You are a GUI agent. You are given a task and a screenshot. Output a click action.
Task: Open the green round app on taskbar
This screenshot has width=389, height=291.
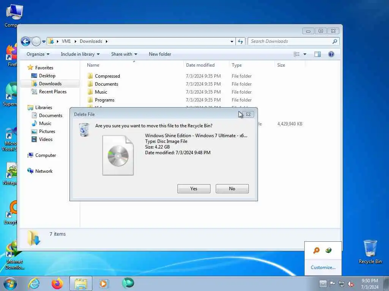(128, 283)
